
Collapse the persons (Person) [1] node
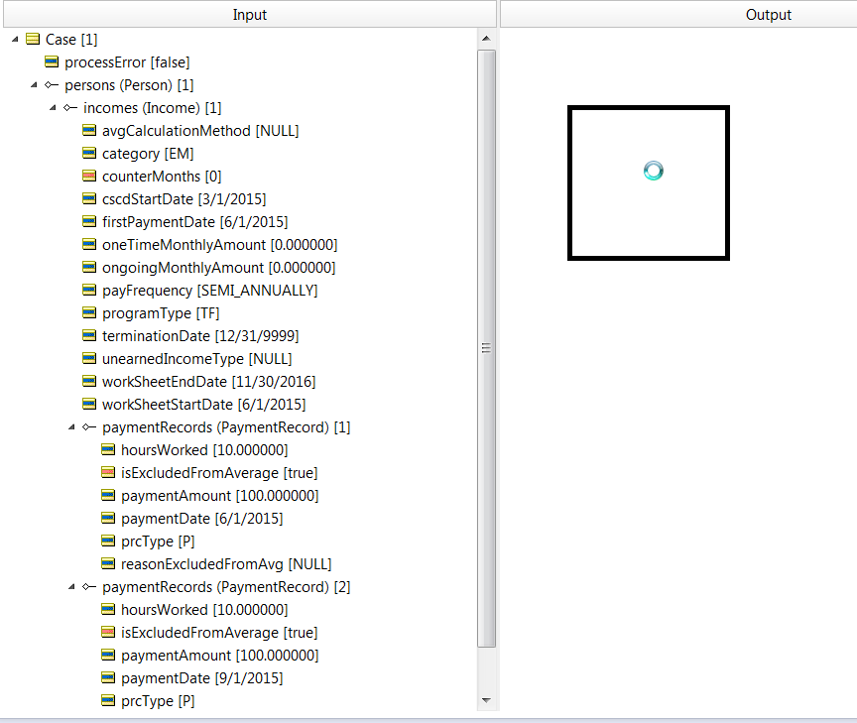pos(34,85)
